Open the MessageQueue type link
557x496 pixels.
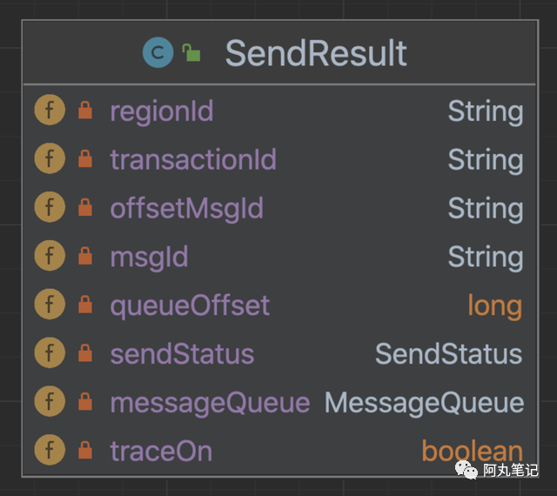pos(424,402)
